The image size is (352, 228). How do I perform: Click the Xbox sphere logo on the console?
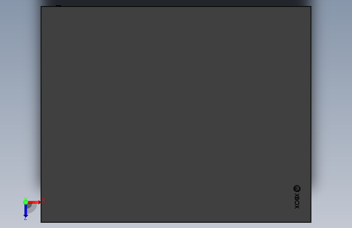click(x=297, y=189)
